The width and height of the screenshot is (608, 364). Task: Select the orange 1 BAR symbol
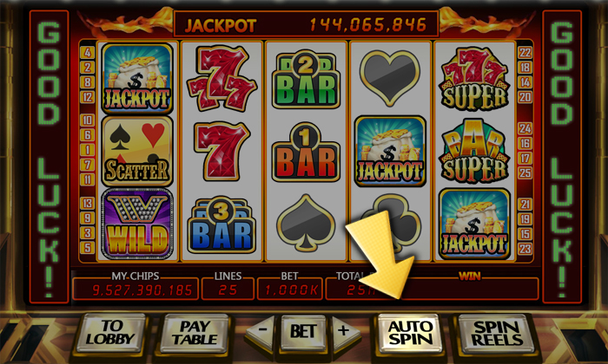[306, 153]
